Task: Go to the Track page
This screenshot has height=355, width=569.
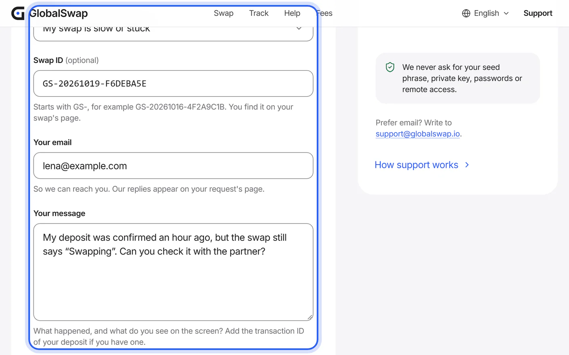Action: (x=259, y=13)
